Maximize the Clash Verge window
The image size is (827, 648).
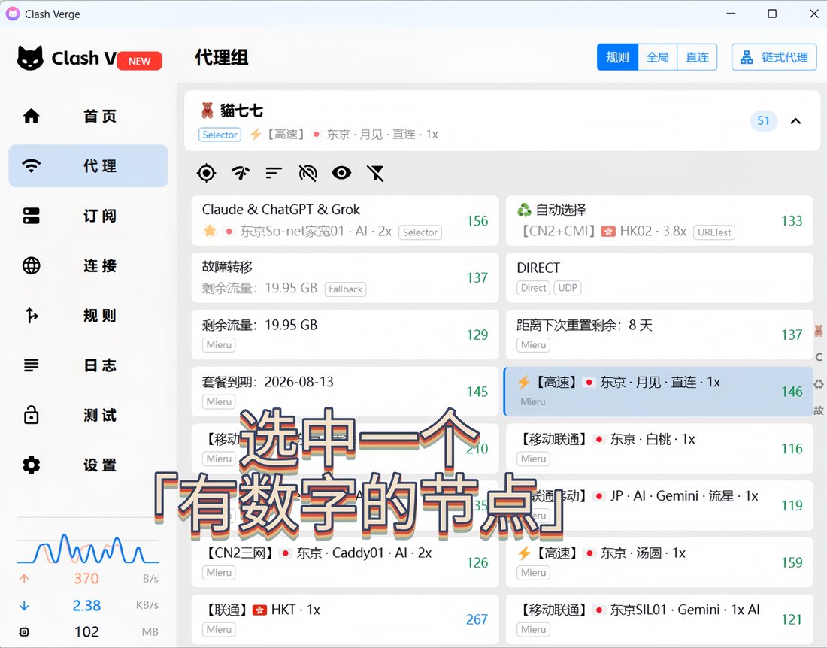tap(772, 14)
